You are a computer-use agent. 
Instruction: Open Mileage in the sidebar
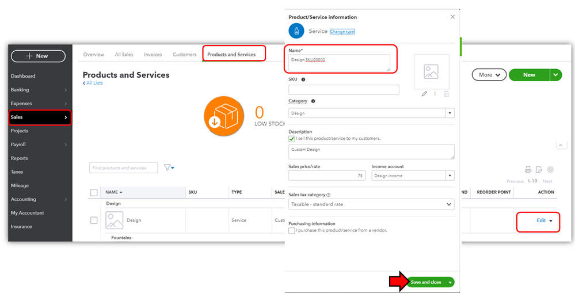(x=20, y=185)
